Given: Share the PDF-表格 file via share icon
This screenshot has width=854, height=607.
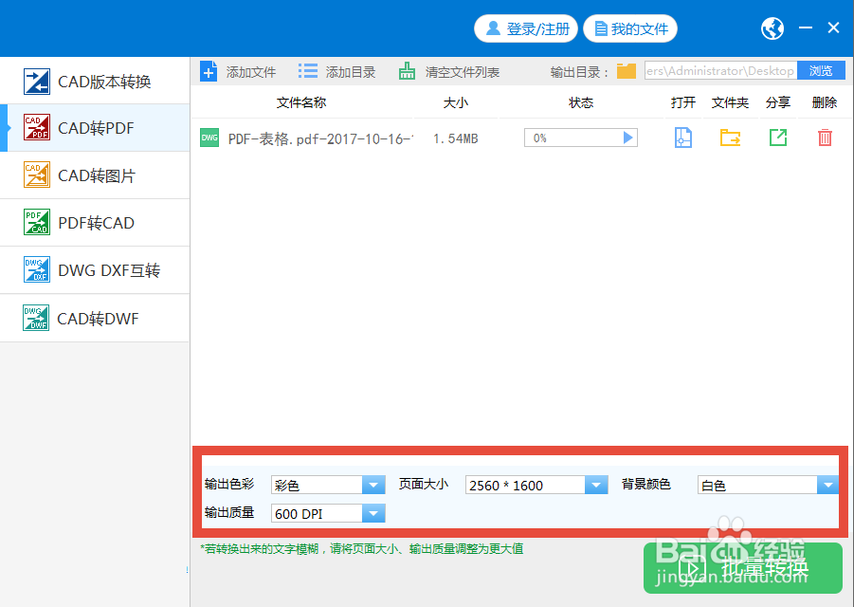Looking at the screenshot, I should click(x=777, y=138).
